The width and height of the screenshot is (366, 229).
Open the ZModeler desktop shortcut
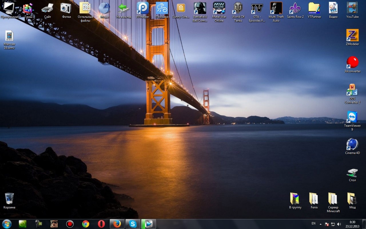tap(352, 35)
